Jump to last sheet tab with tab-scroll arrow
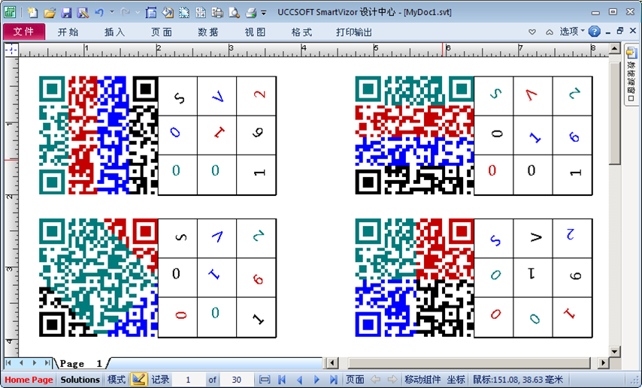This screenshot has width=642, height=388. [47, 362]
